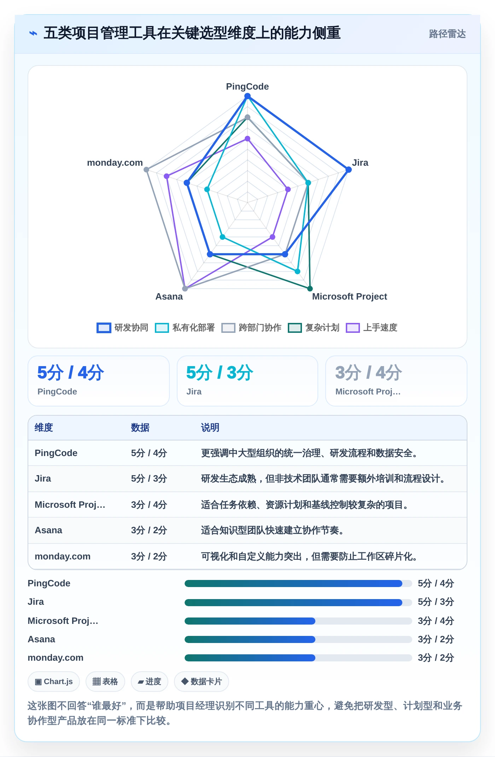Click the Jira progress bar
This screenshot has height=757, width=495.
tap(298, 602)
